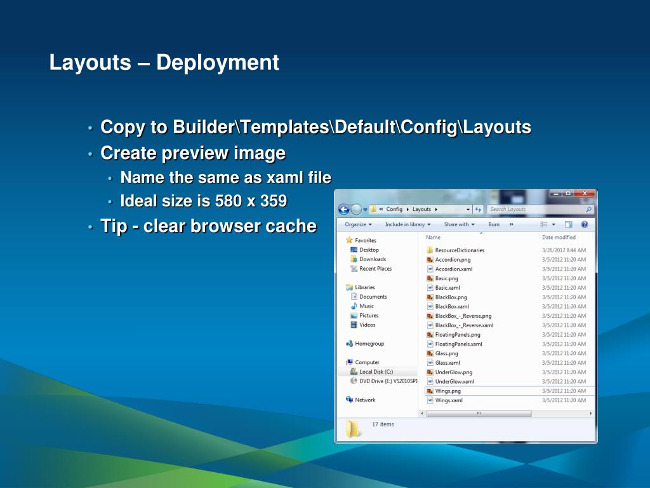Click the scroll right arrow of file list
This screenshot has width=650, height=488.
590,413
